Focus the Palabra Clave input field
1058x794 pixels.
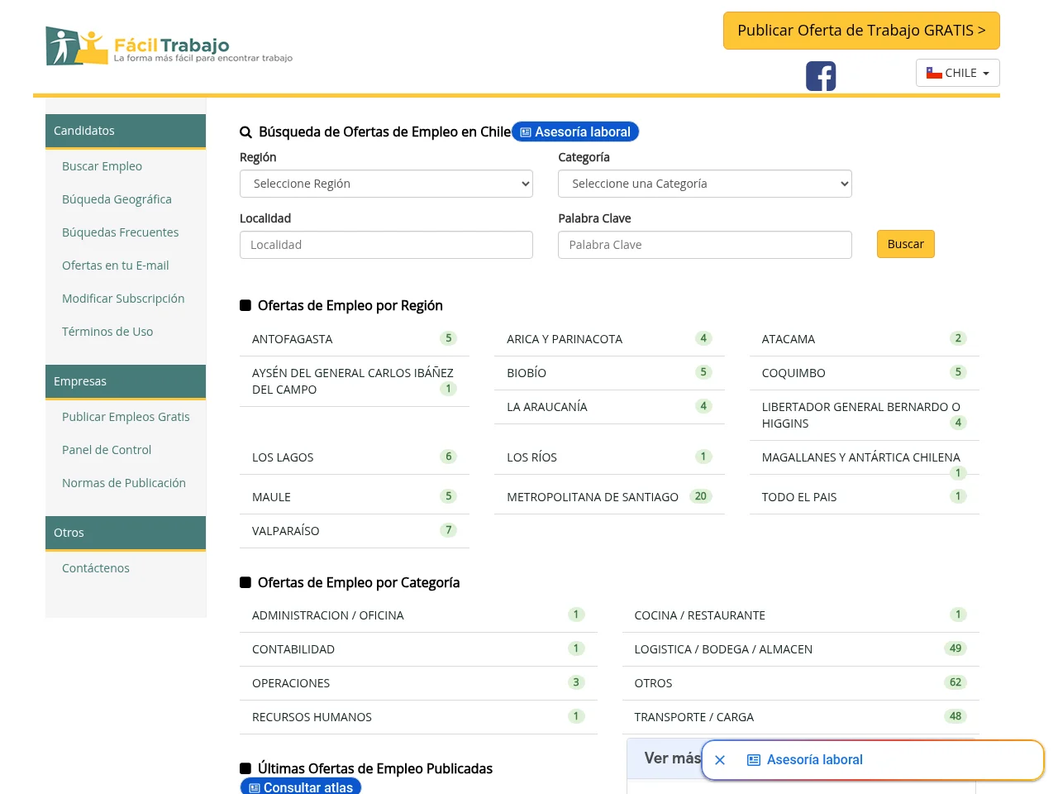click(x=705, y=245)
